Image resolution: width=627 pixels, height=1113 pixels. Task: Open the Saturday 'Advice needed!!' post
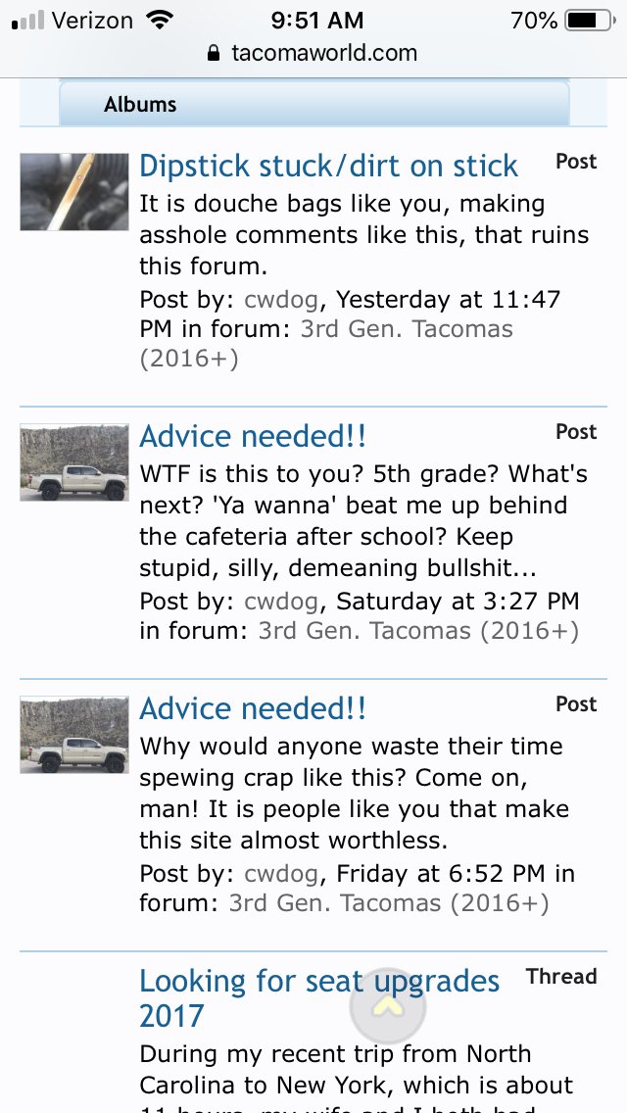click(253, 437)
